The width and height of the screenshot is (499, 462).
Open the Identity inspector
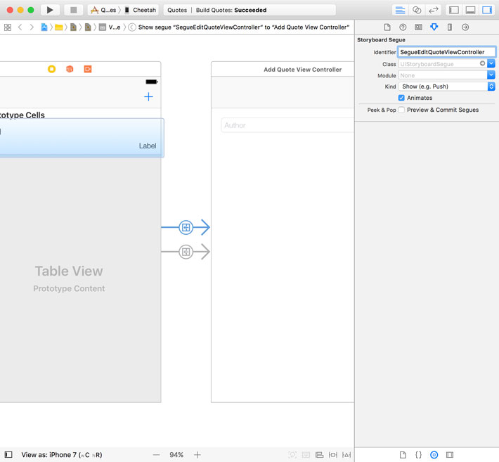coord(418,27)
